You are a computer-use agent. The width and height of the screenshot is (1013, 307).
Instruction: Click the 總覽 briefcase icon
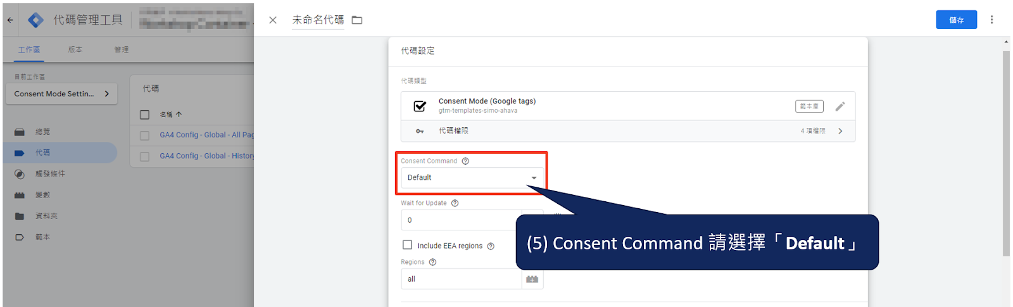coord(20,132)
